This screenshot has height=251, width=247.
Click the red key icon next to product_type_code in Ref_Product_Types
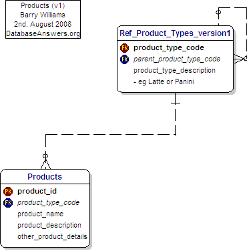[124, 48]
